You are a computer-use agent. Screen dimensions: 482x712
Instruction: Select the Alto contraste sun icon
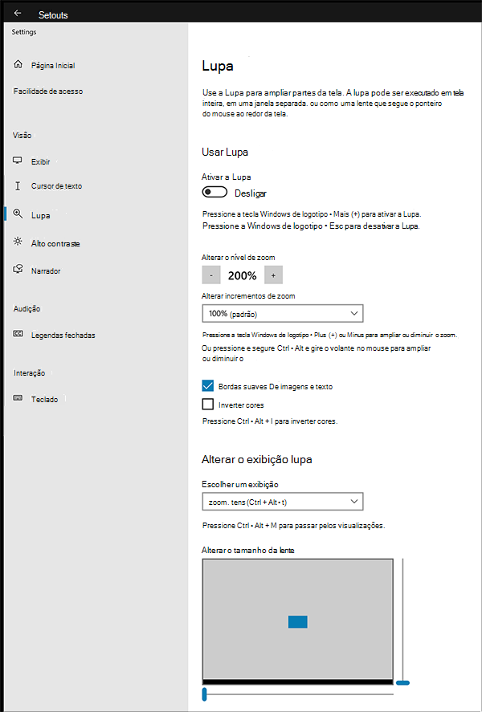click(18, 242)
